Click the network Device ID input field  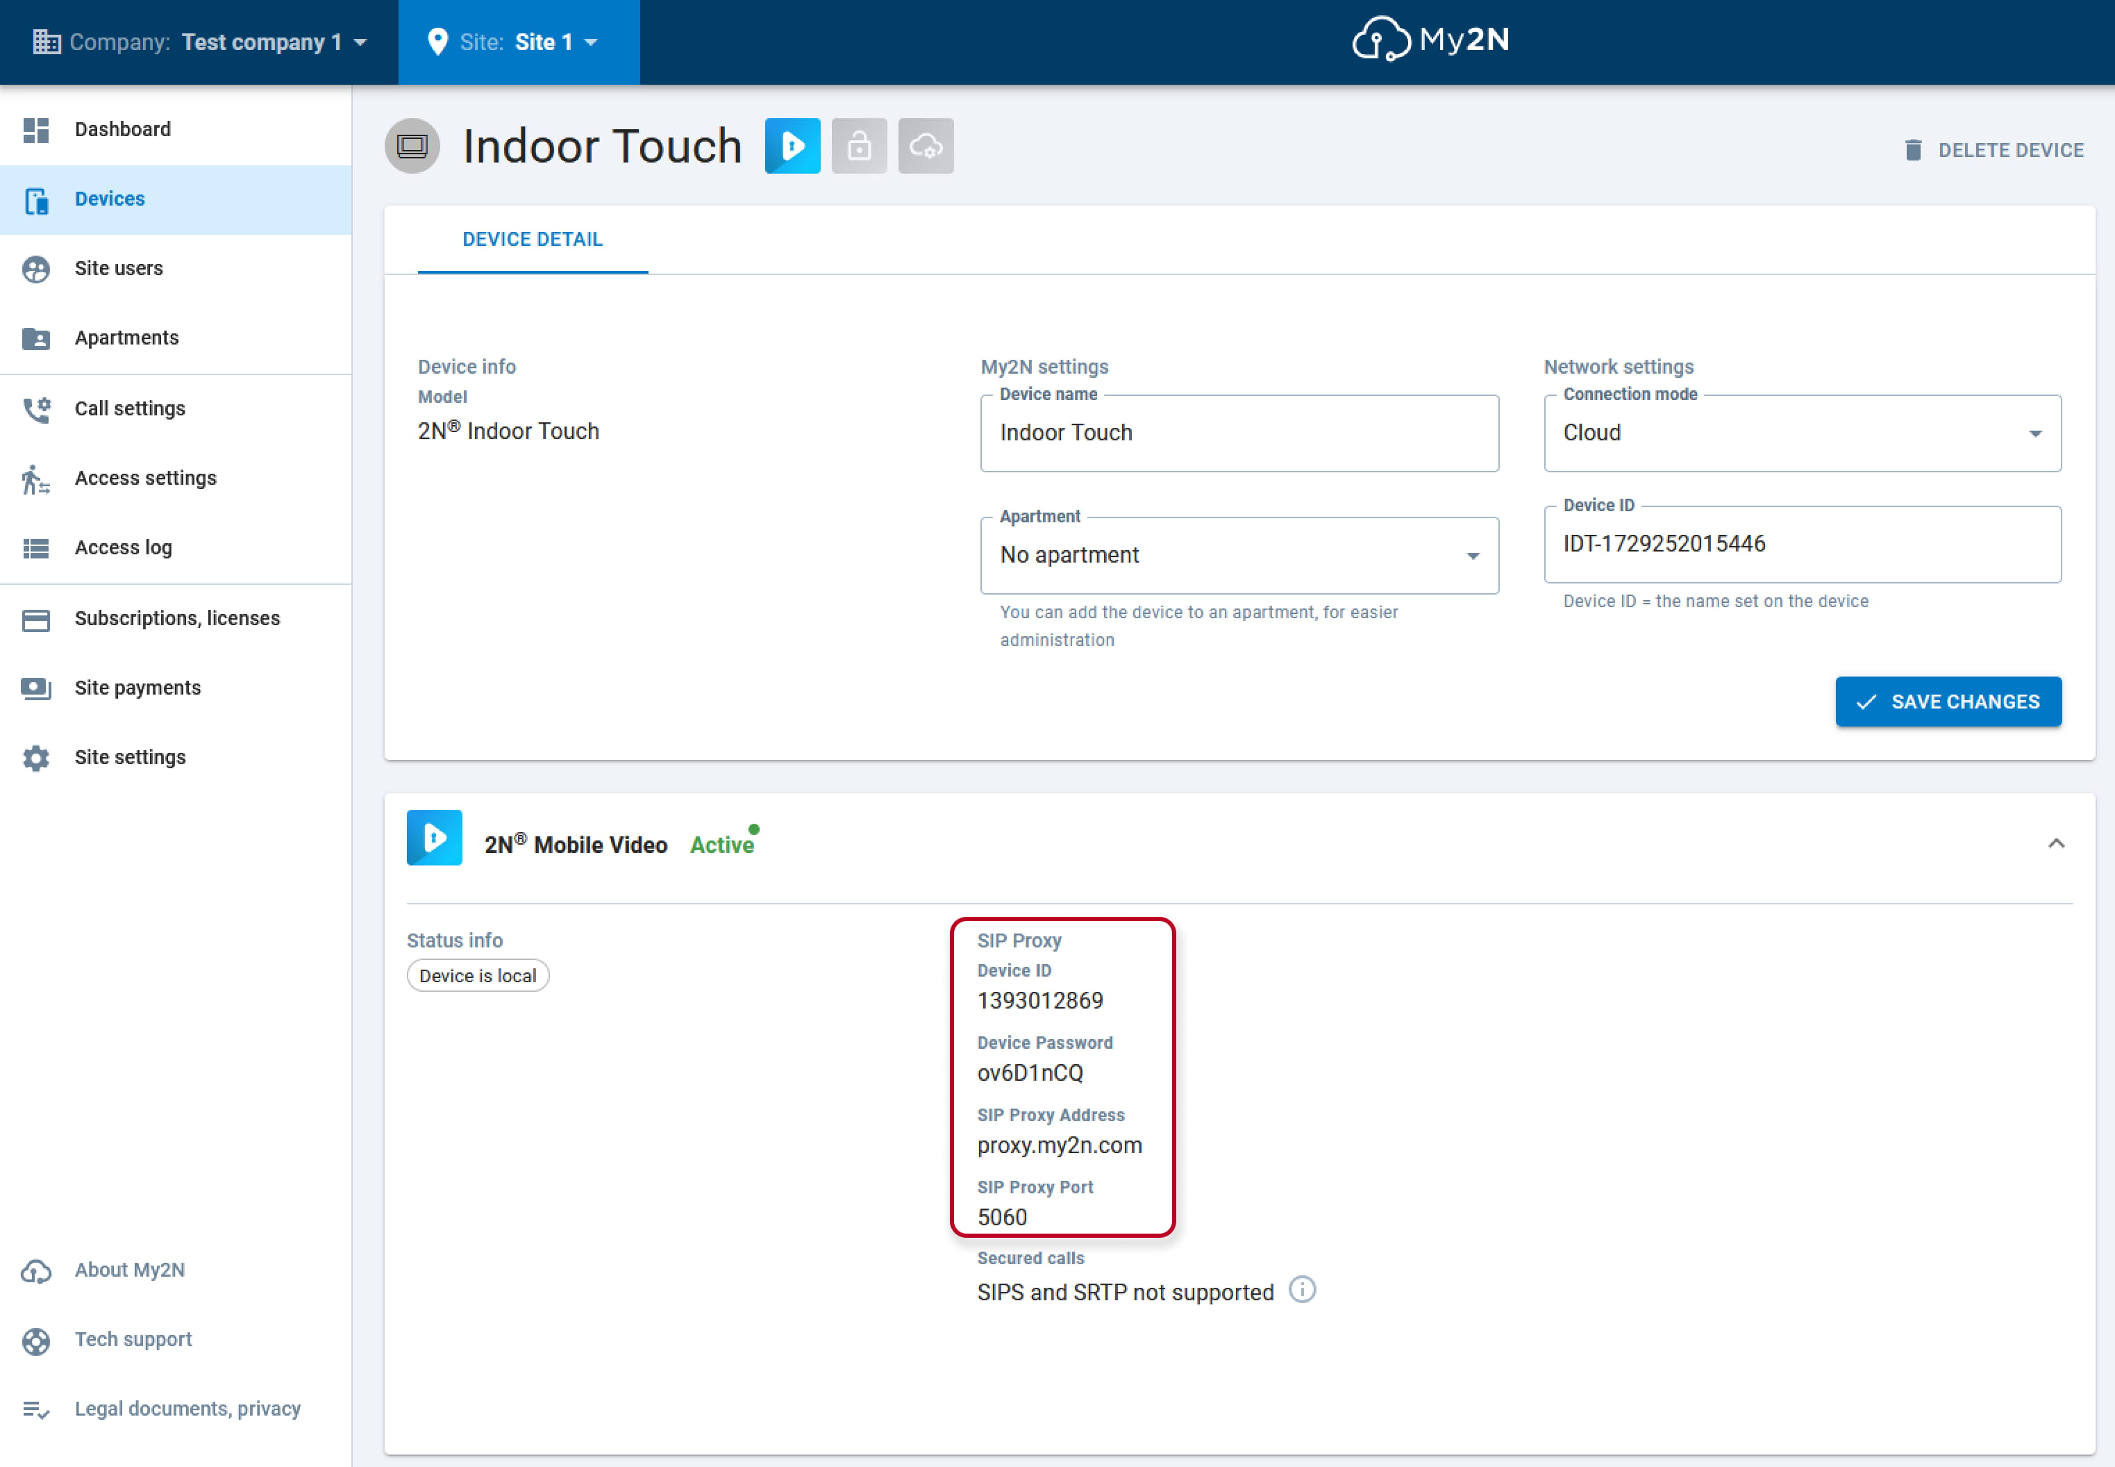click(x=1802, y=544)
